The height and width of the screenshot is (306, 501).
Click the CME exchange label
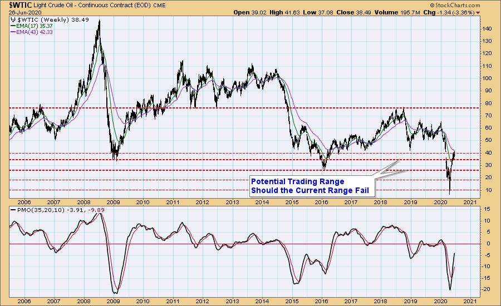159,6
